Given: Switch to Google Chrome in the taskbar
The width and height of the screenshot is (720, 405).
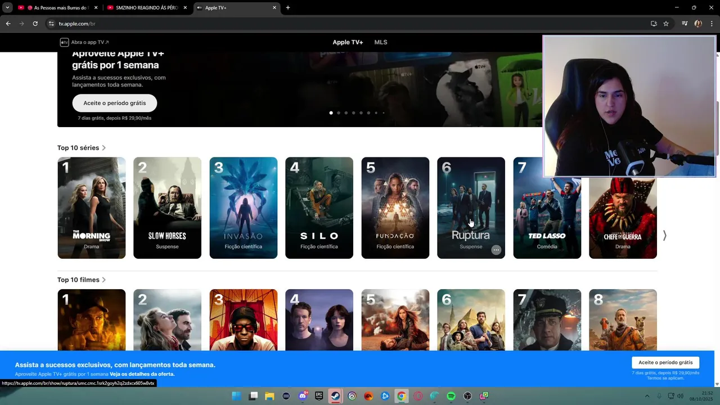Looking at the screenshot, I should click(x=401, y=396).
